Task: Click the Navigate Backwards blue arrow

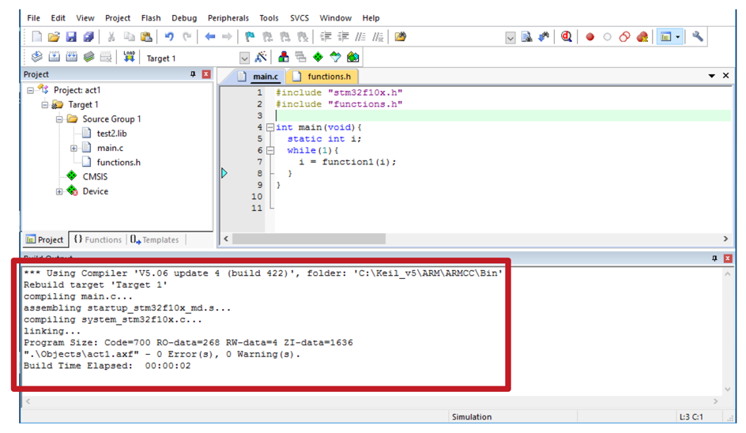Action: [x=209, y=37]
